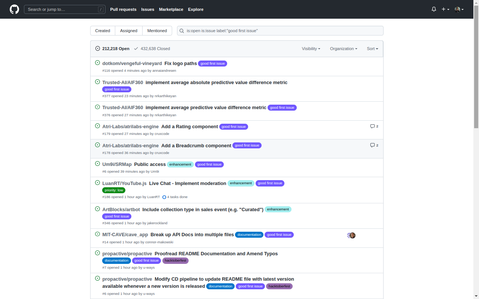Open the Visibility dropdown

311,49
